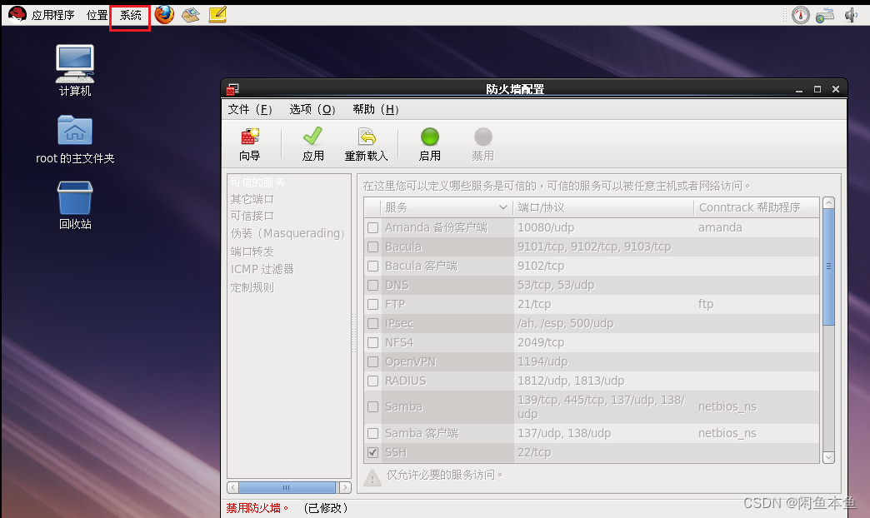Click the green checkmark Apply (应用) icon

coord(313,137)
